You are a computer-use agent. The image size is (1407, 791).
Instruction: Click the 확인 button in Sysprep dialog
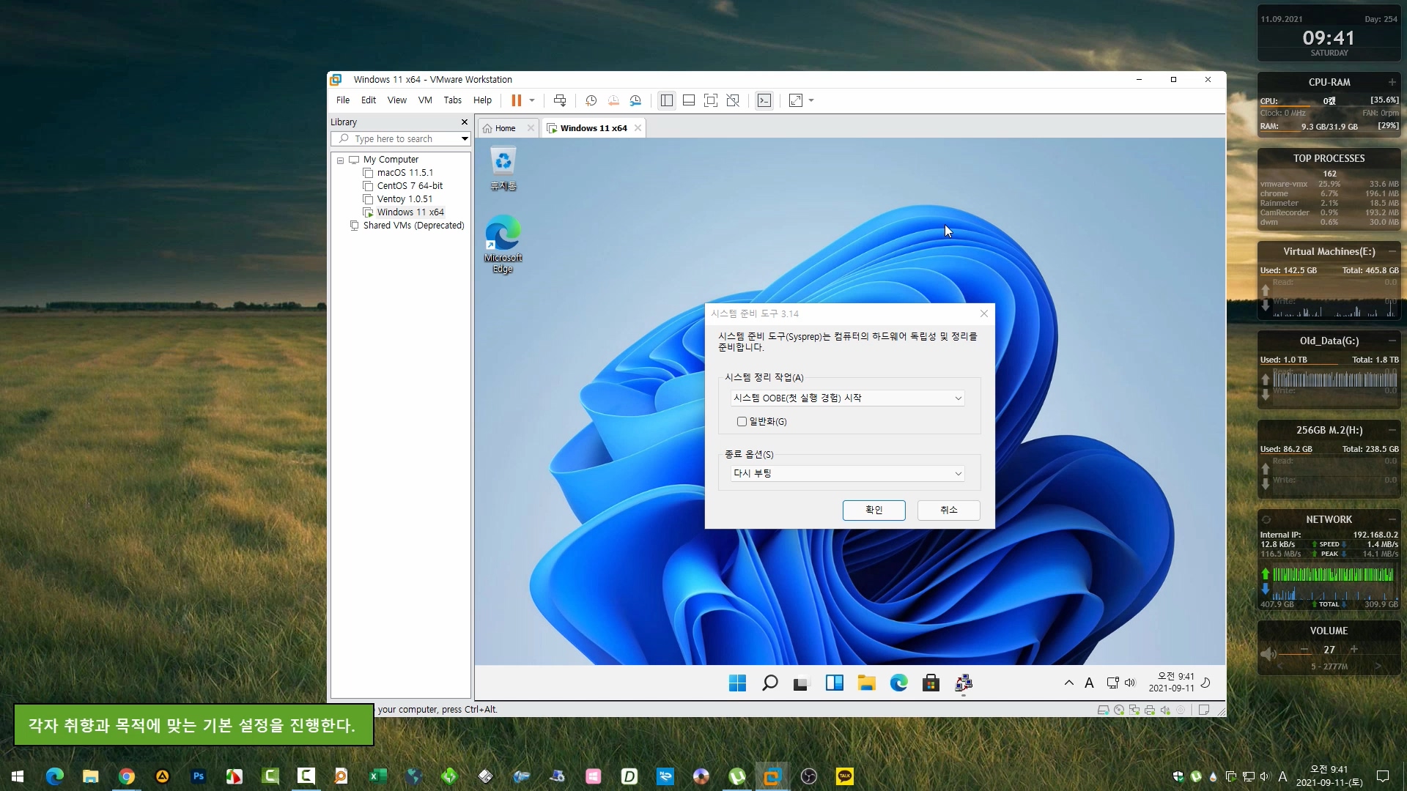click(874, 510)
